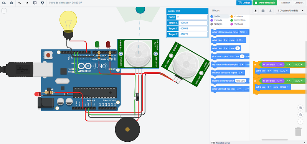This screenshot has width=307, height=144.
Task: Open BAIXO dropdown in definir pino 9 block
Action: 284,87
